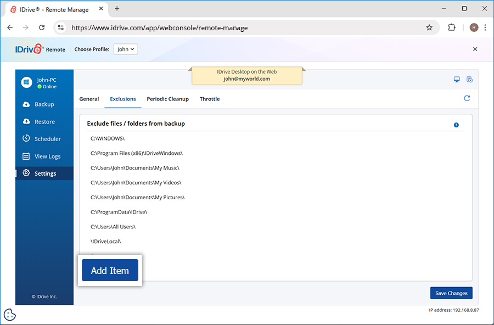
Task: Open View Logs in the sidebar
Action: click(44, 156)
